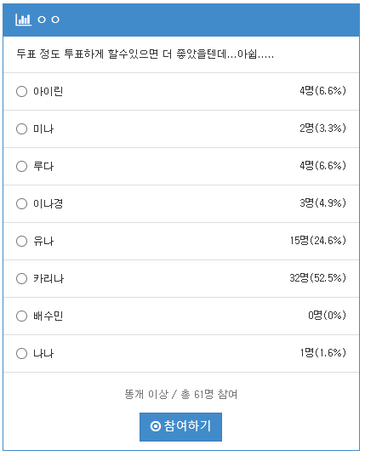
Task: Click the bar chart poll icon
Action: click(23, 20)
